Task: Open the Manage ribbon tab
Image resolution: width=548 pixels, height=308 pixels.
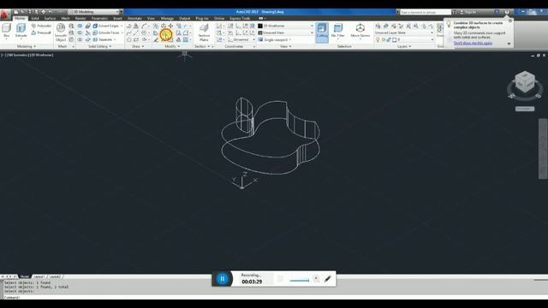Action: pos(167,18)
